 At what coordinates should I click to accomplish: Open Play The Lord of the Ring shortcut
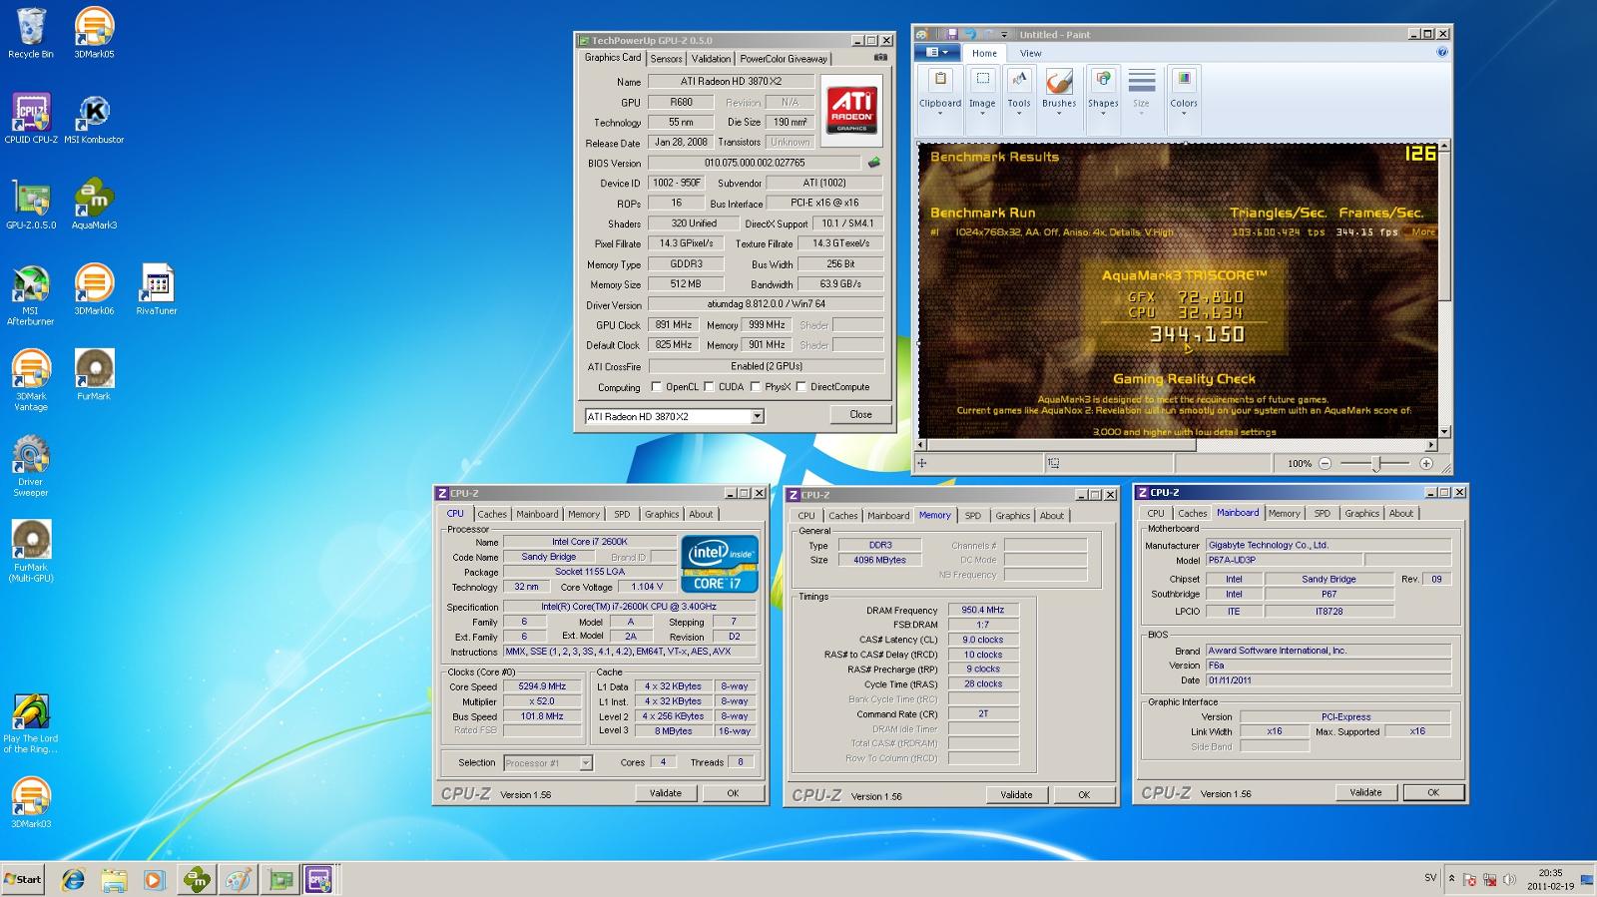point(31,723)
